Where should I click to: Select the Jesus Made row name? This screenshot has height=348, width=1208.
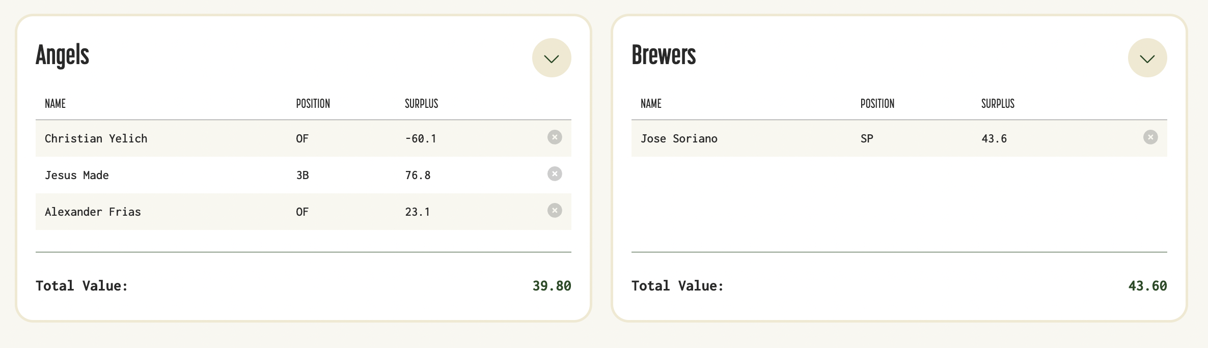[x=77, y=175]
